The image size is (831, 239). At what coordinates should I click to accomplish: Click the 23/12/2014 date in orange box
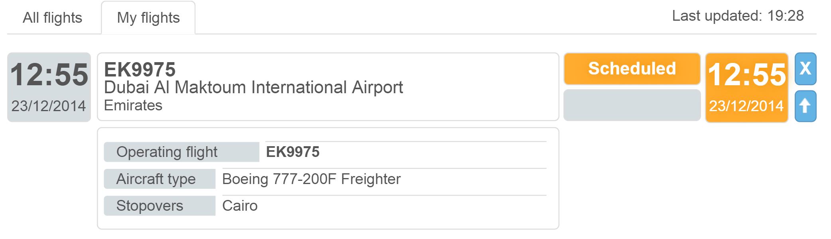point(746,106)
